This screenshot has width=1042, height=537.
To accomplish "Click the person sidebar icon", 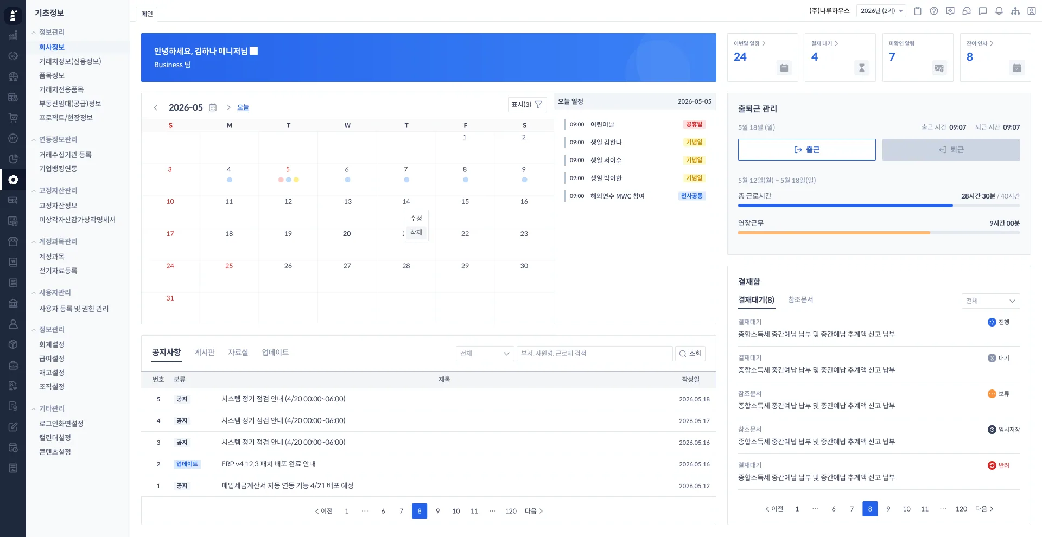I will click(x=13, y=324).
